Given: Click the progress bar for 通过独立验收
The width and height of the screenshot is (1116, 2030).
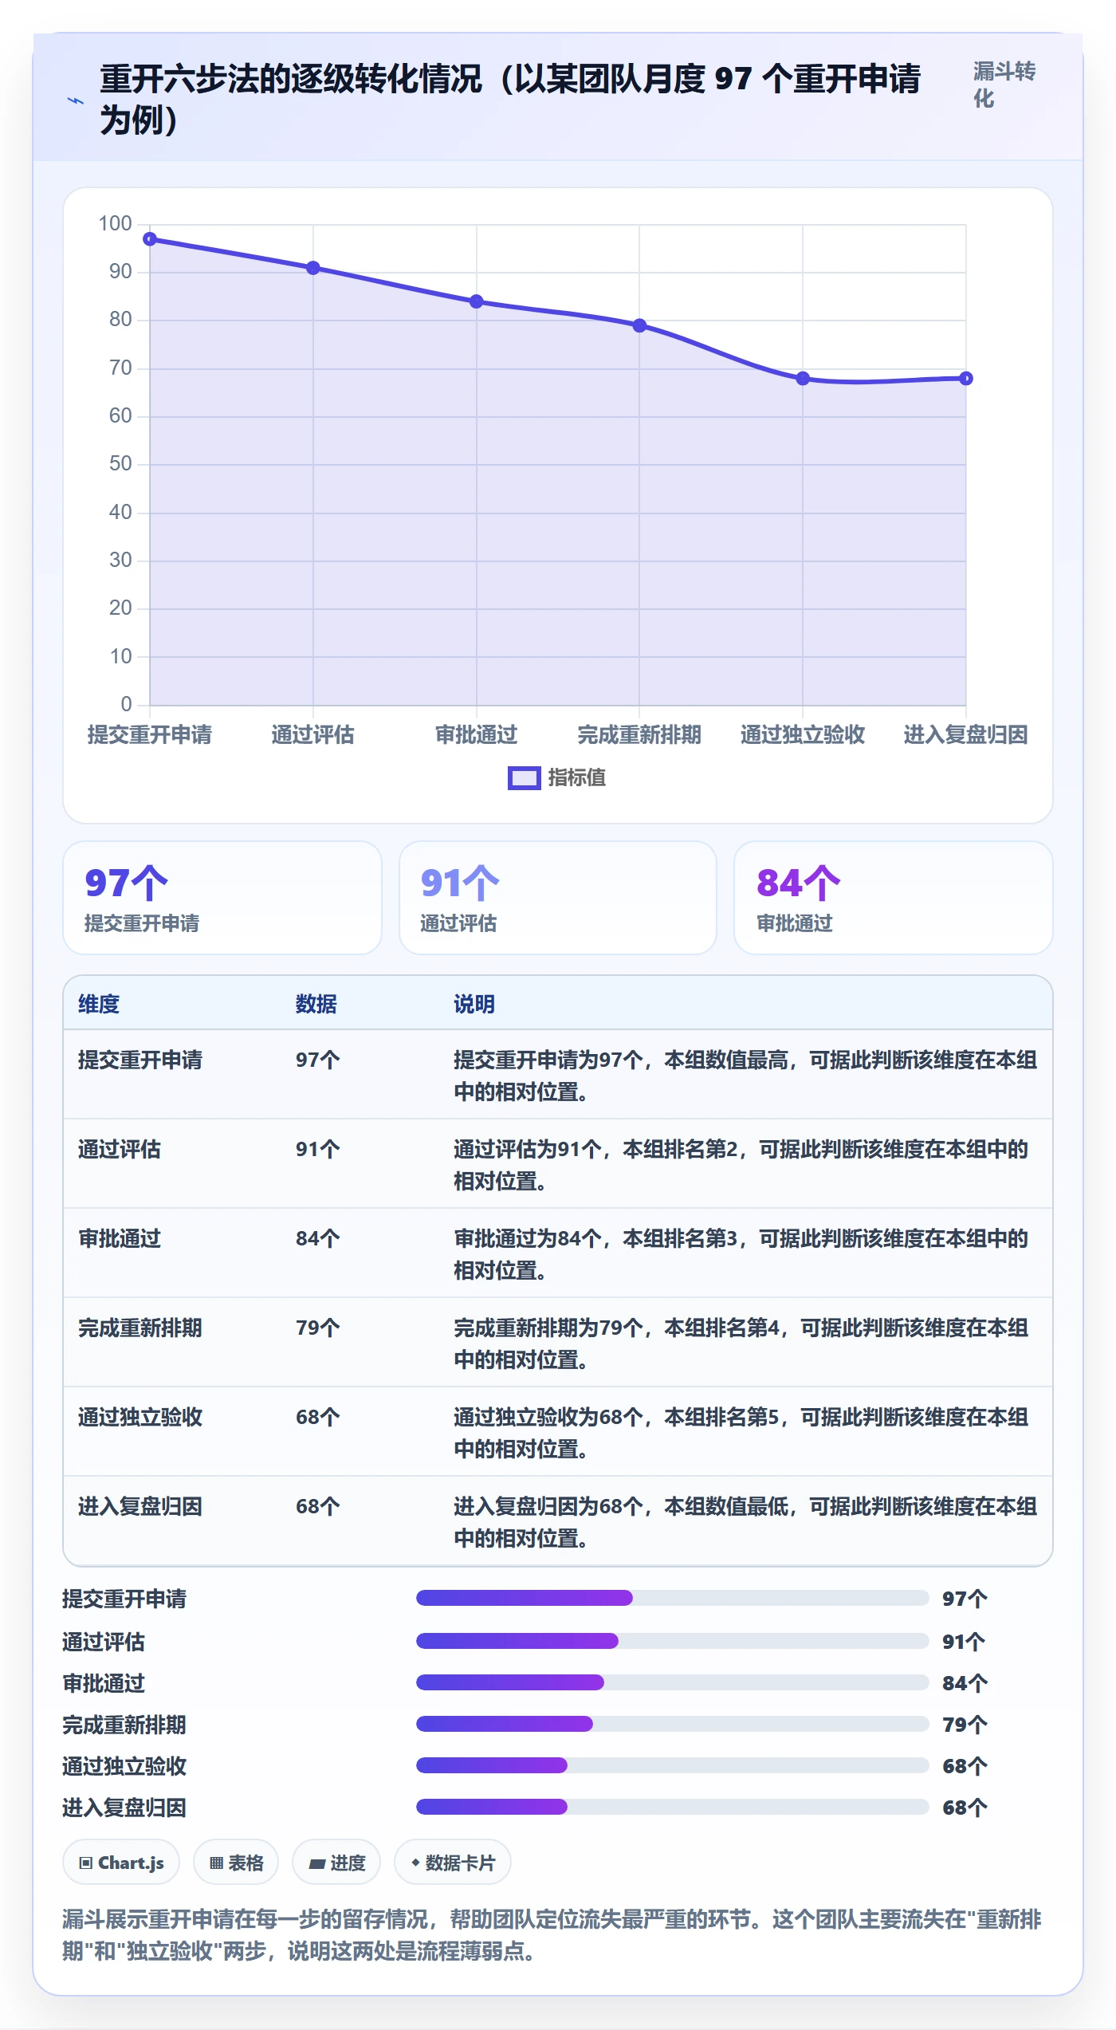Looking at the screenshot, I should point(673,1765).
